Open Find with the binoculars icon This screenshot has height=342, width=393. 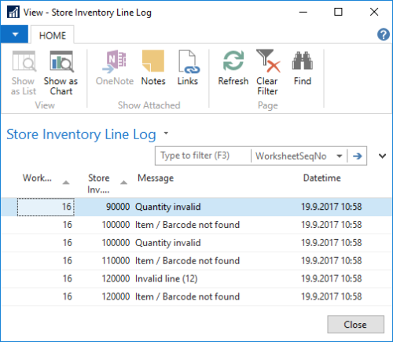pyautogui.click(x=303, y=61)
